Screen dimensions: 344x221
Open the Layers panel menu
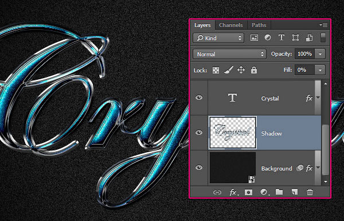(x=323, y=25)
